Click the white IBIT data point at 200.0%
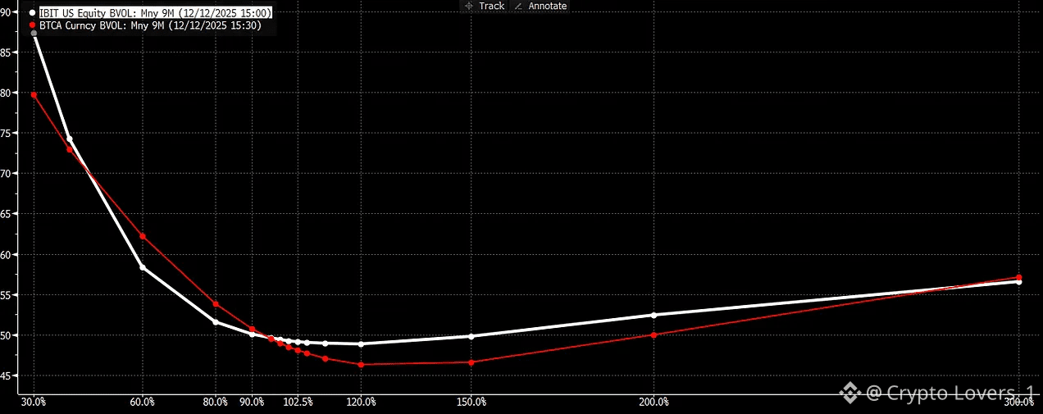 coord(654,315)
